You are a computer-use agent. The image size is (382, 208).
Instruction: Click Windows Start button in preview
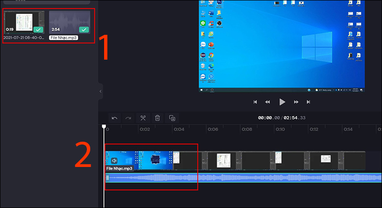tap(202, 90)
